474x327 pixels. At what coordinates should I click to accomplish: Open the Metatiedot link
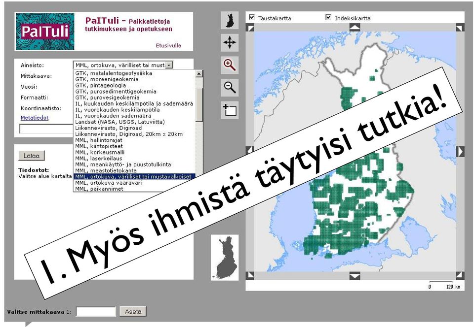point(35,118)
